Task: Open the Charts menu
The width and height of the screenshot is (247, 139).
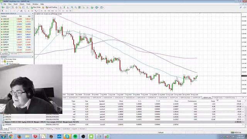Action: point(22,4)
